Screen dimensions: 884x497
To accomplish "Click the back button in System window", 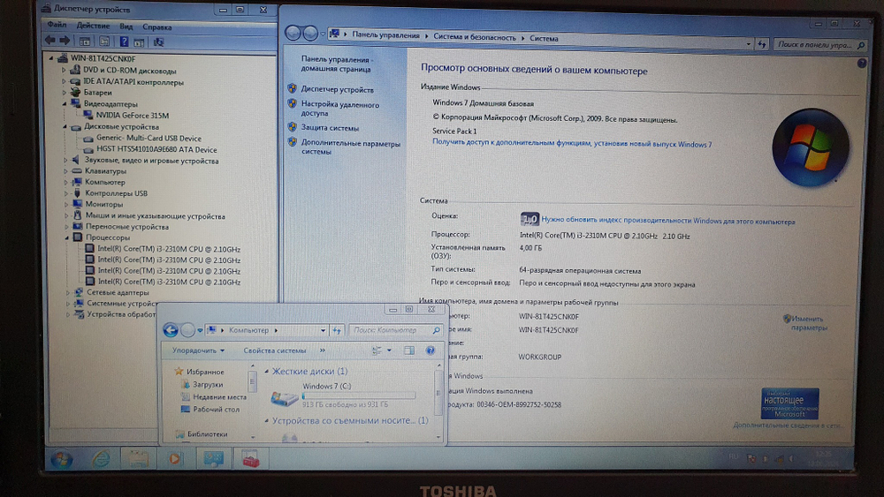I will click(x=293, y=34).
